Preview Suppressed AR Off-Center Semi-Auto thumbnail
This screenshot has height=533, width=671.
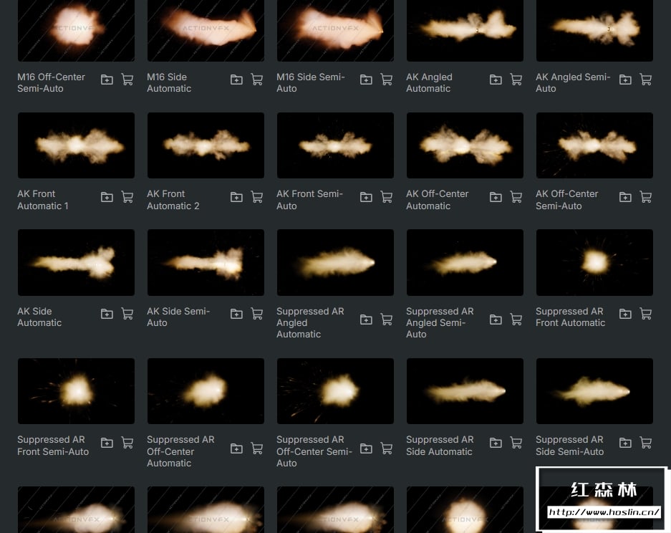(335, 391)
